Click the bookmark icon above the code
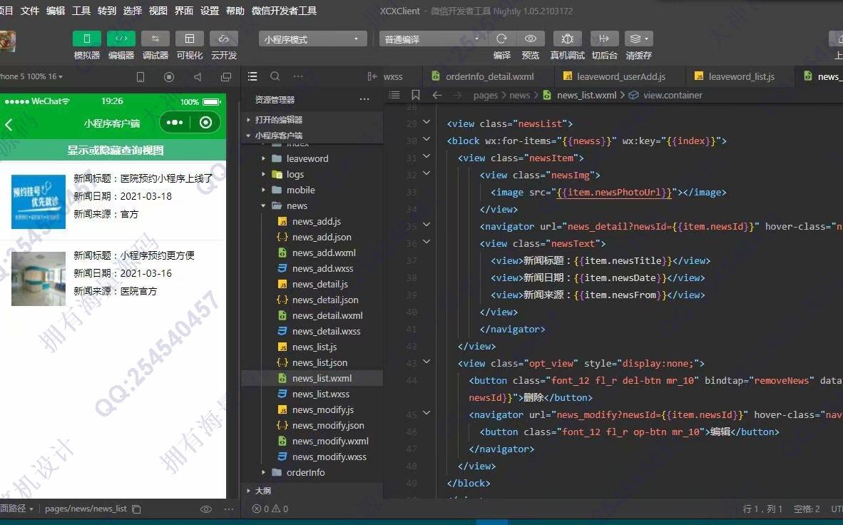The height and width of the screenshot is (525, 843). pyautogui.click(x=416, y=95)
